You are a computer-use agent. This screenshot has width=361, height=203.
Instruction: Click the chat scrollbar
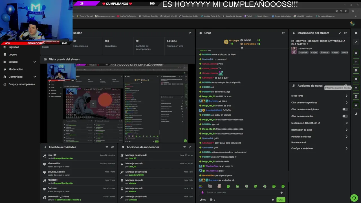coord(288,176)
